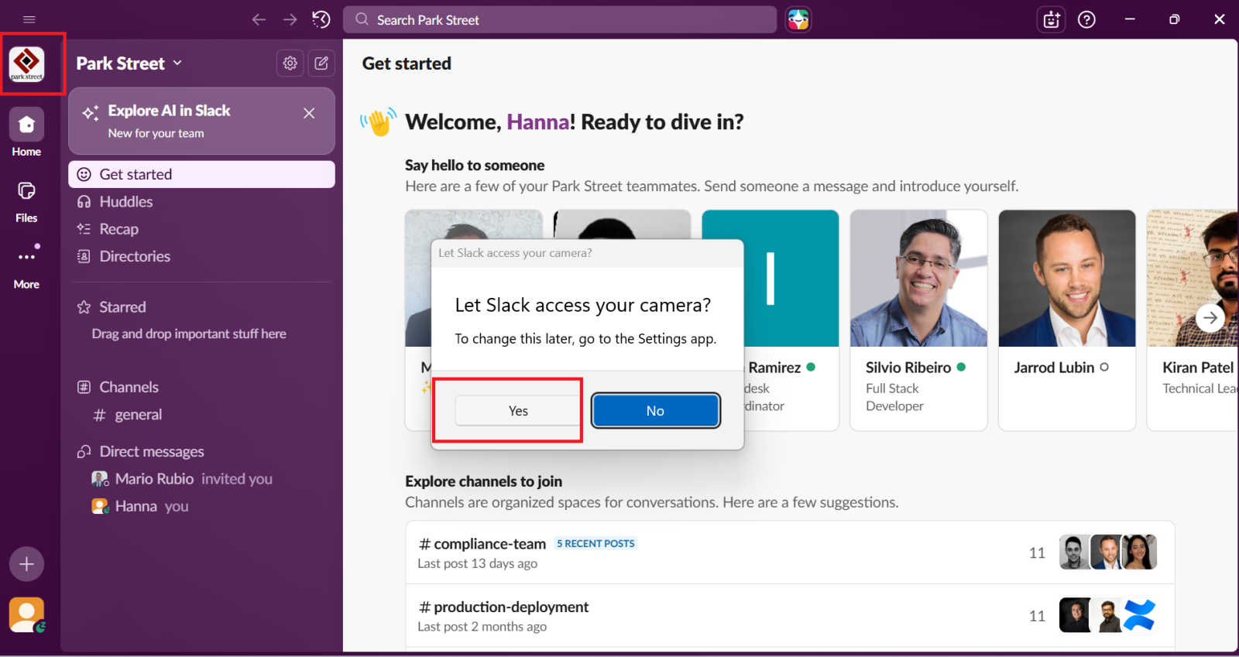Dismiss the Explore AI in Slack banner

[x=309, y=113]
